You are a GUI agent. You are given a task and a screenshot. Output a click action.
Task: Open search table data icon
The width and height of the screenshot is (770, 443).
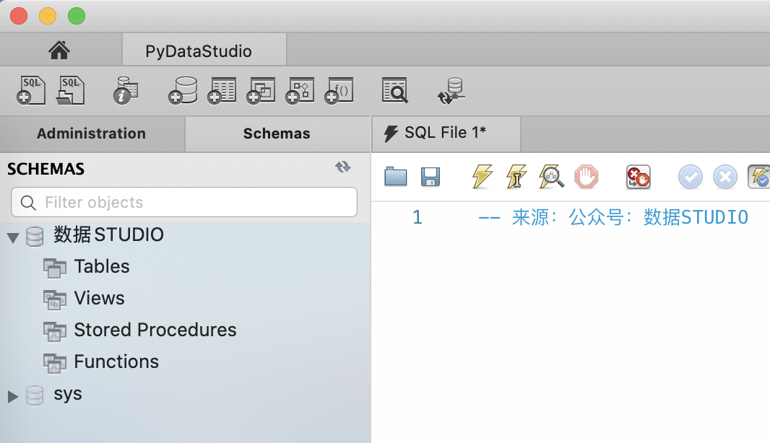[x=394, y=91]
